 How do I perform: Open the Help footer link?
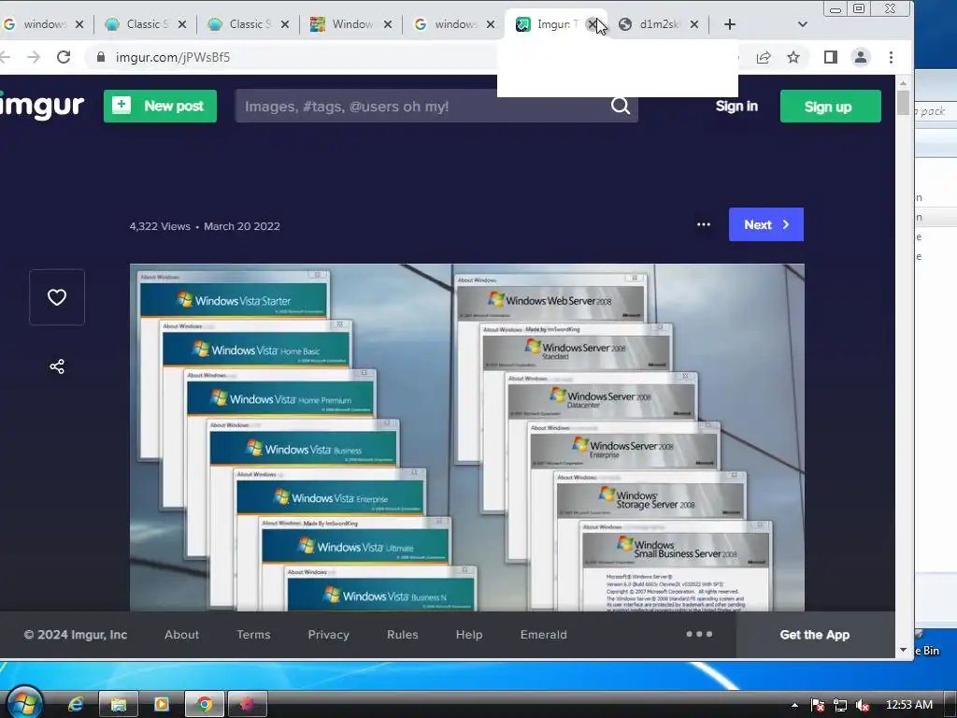coord(469,635)
